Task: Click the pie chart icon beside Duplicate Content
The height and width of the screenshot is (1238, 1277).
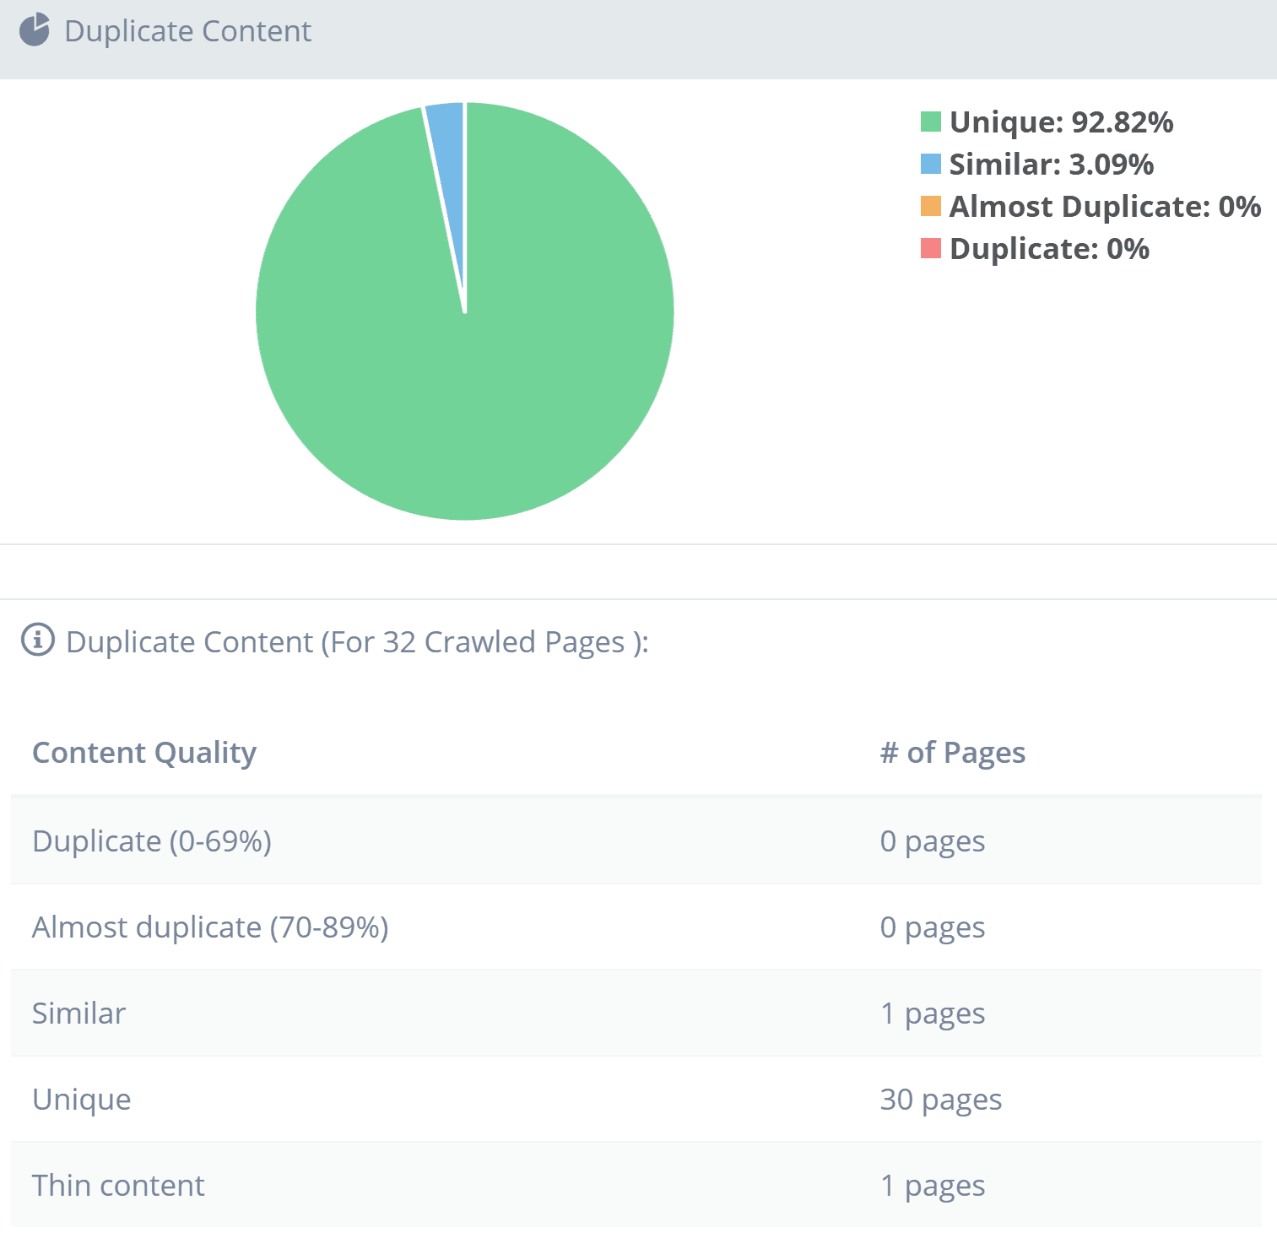Action: [x=35, y=30]
